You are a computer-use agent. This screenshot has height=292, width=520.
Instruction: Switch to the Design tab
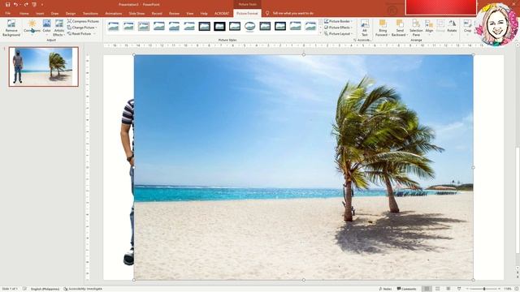click(71, 14)
